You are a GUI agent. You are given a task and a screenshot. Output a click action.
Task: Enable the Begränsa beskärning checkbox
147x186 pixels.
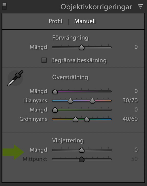[44, 60]
